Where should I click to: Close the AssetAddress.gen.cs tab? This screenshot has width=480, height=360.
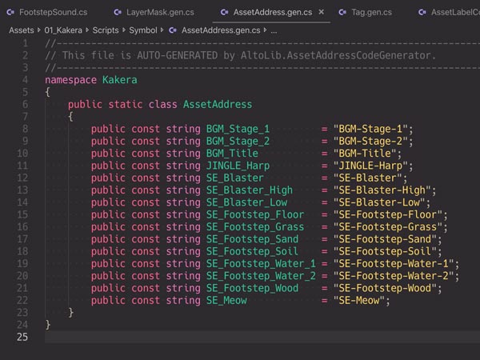[322, 12]
